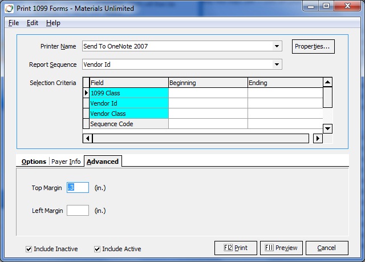365x262 pixels.
Task: Expand the Report Sequence dropdown
Action: pos(277,65)
